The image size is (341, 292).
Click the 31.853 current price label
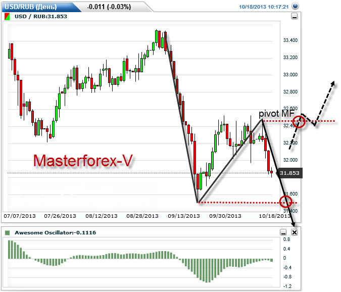coord(289,173)
